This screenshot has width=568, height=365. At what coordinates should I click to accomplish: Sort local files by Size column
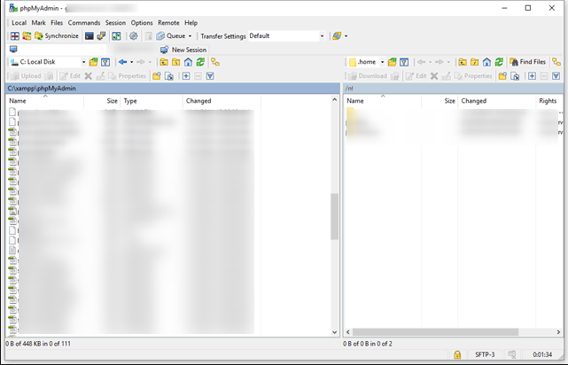[x=102, y=101]
